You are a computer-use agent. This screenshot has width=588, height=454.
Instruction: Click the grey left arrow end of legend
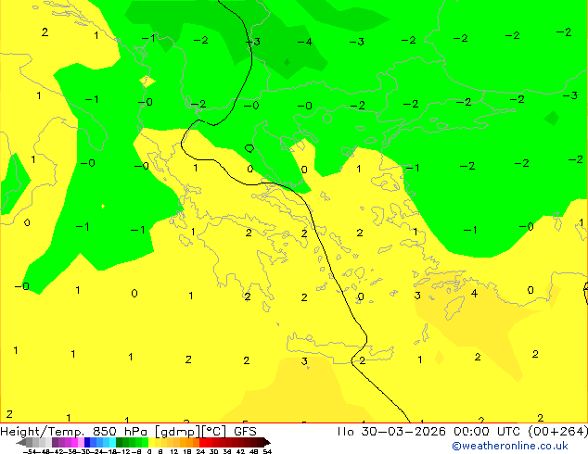[21, 443]
